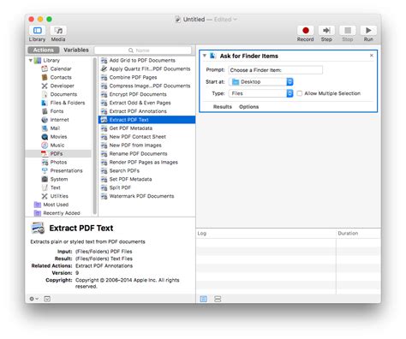Image resolution: width=406 pixels, height=339 pixels.
Task: Select Split PDF action
Action: pyautogui.click(x=120, y=187)
